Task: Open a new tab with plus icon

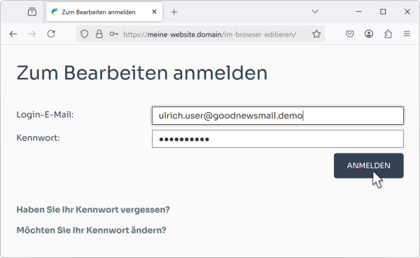Action: (x=174, y=12)
